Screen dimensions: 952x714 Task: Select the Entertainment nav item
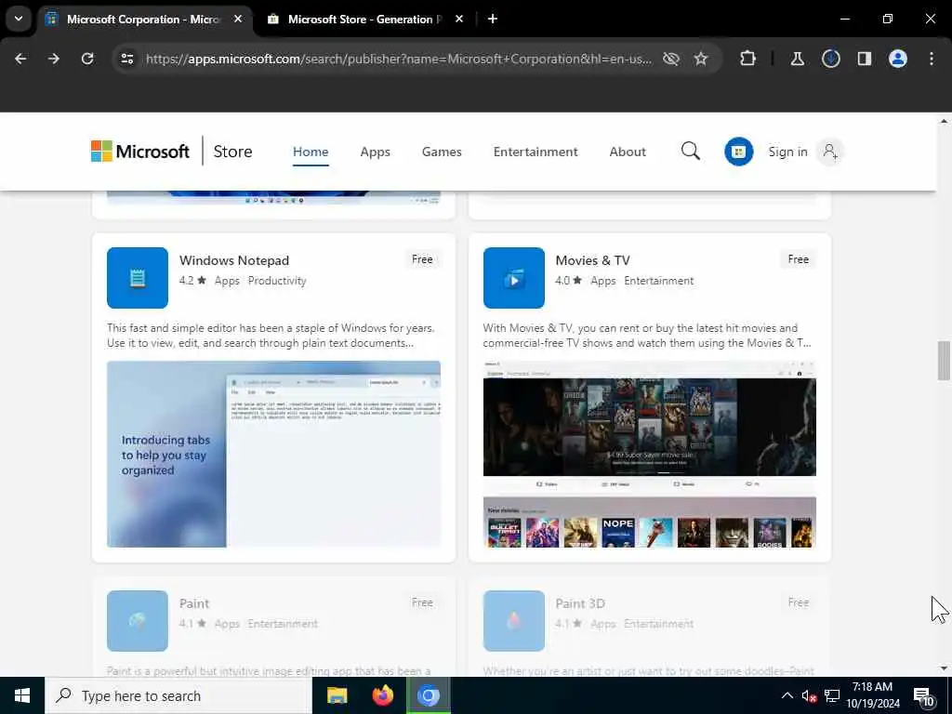click(x=535, y=152)
